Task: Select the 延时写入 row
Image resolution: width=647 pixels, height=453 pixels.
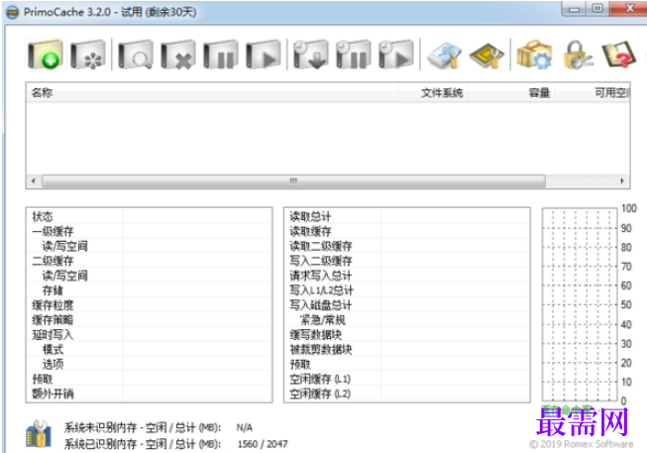Action: pos(150,334)
